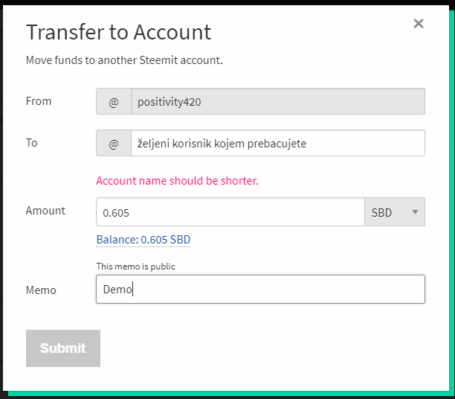
Task: Close the Transfer to Account dialog
Action: (419, 24)
